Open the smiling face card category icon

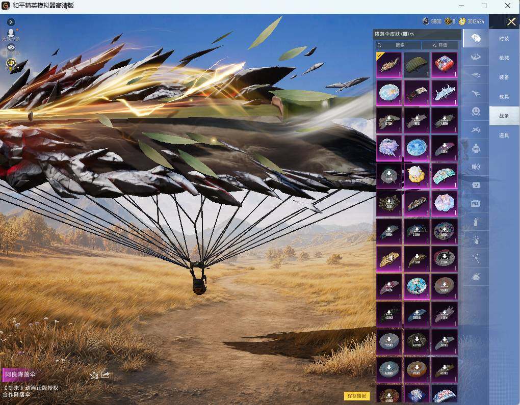[x=476, y=185]
